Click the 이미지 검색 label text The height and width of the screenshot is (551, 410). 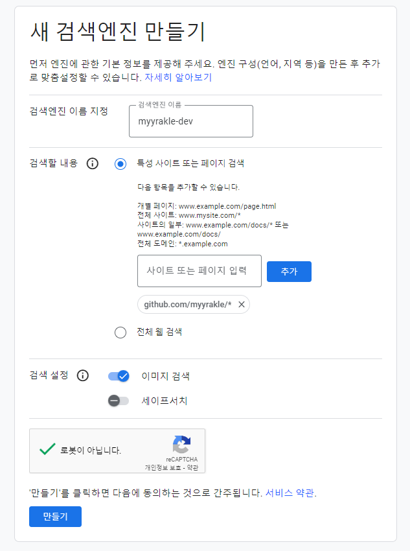point(165,376)
